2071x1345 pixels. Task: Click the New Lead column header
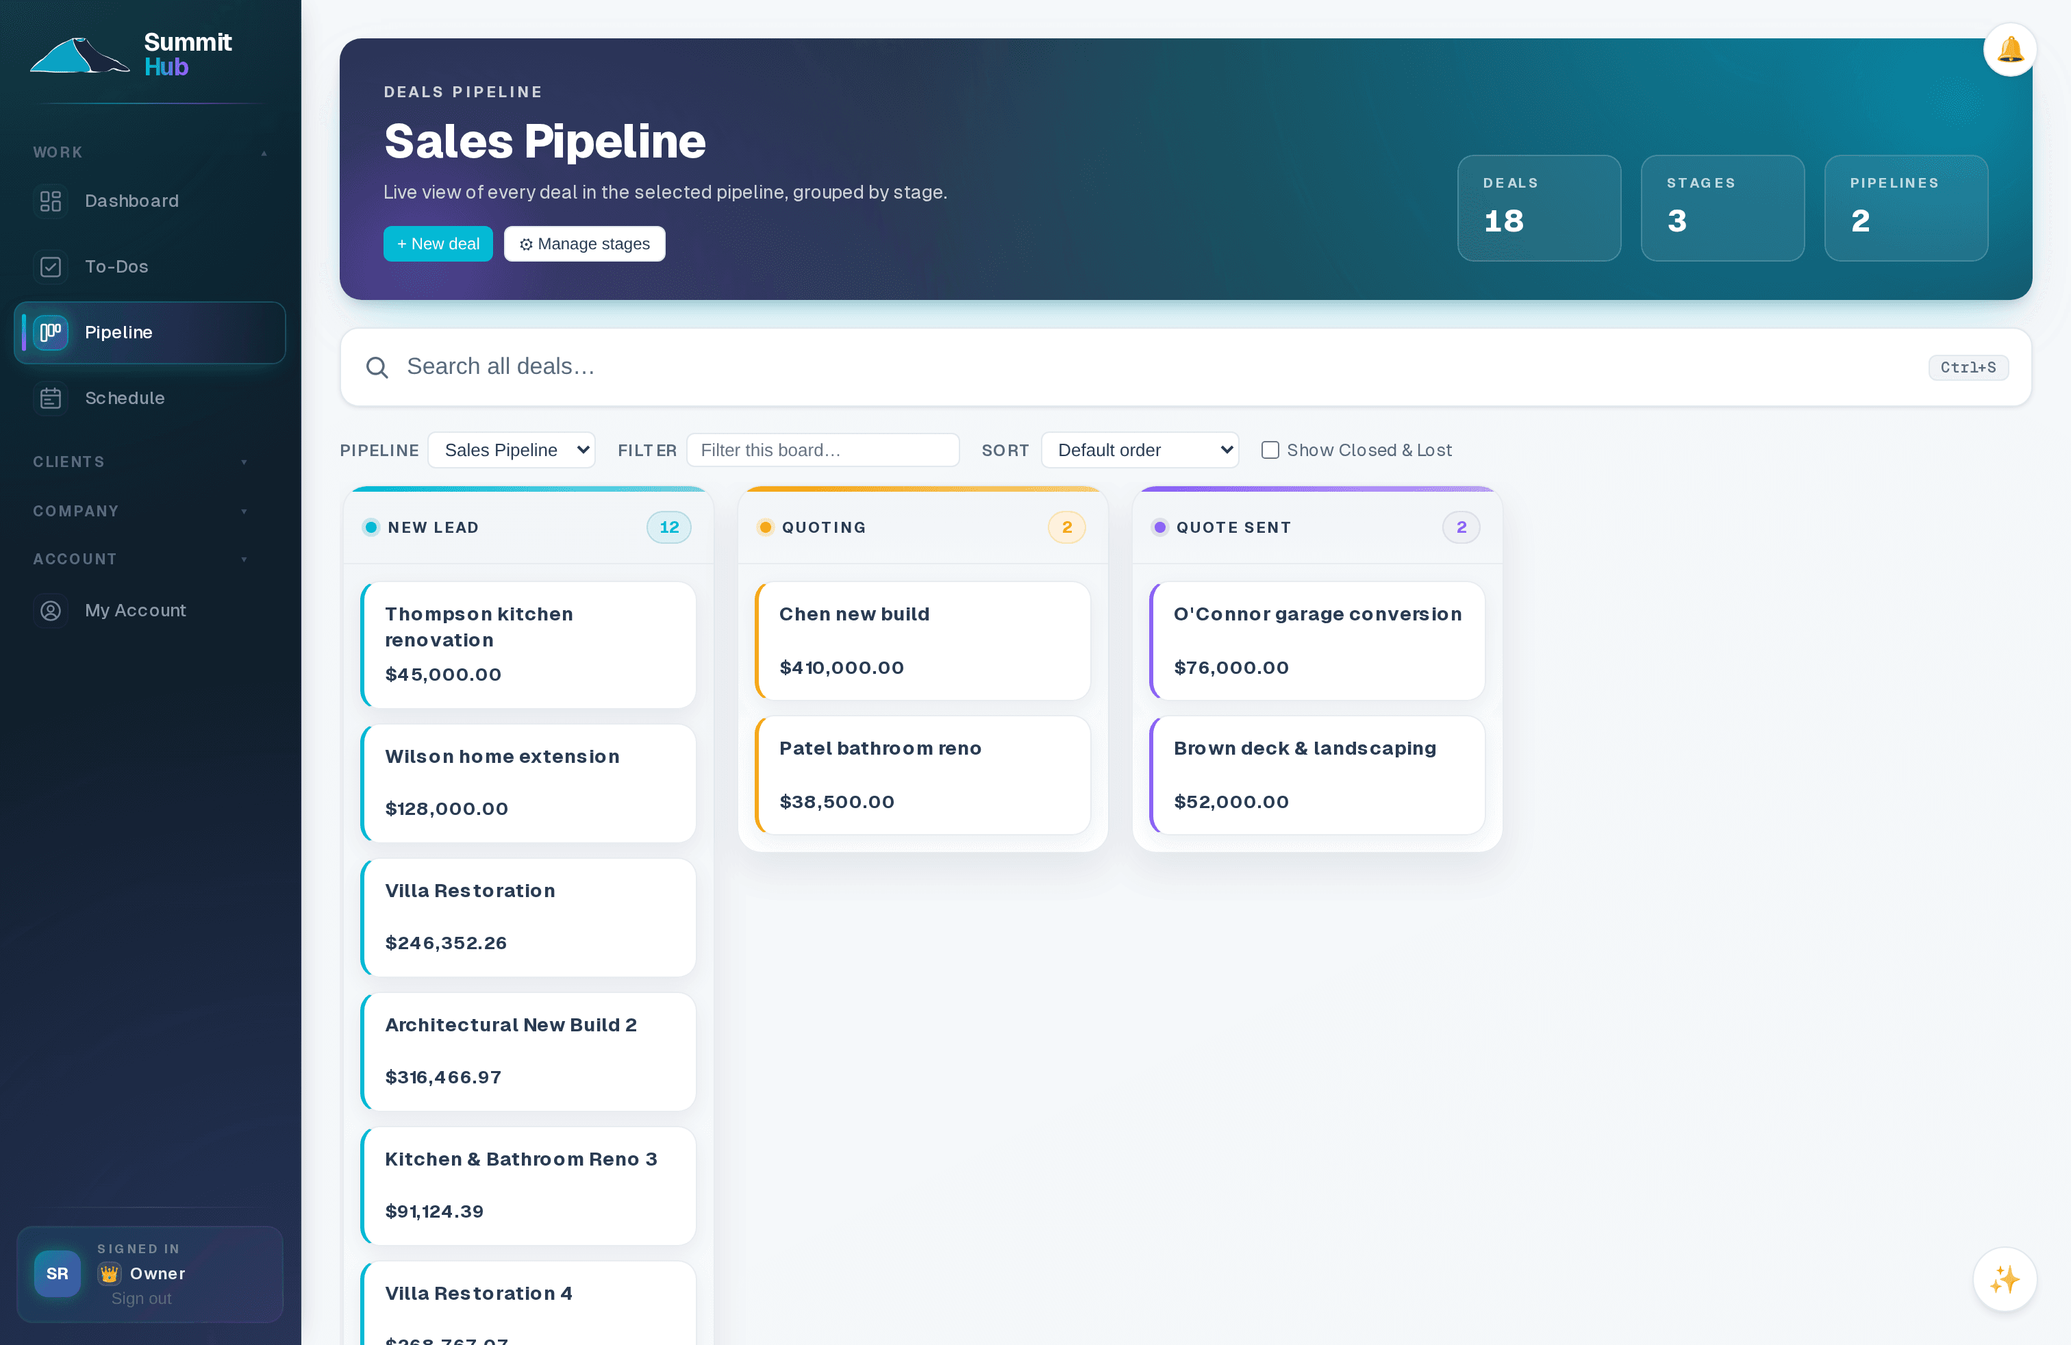(528, 527)
